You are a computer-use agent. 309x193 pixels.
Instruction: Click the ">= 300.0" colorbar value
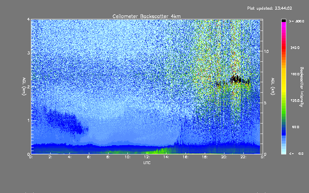296,21
